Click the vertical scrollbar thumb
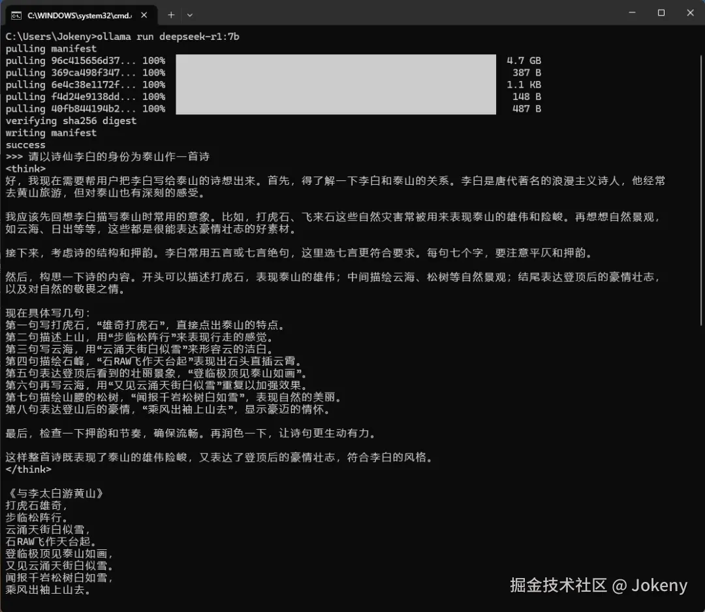The image size is (705, 612). coord(701,190)
